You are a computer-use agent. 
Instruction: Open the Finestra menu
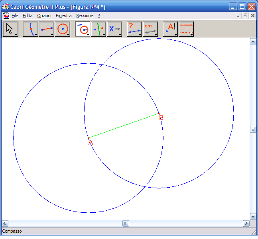tap(63, 16)
